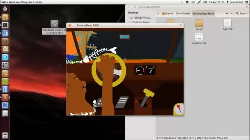Select the bass.dll file

point(227,25)
